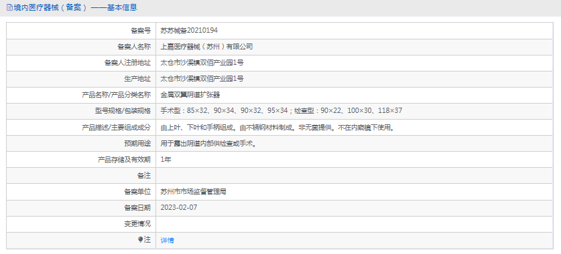Viewport: 561px width, 254px height.
Task: Click the label 备案人注册地址
Action: pos(127,63)
